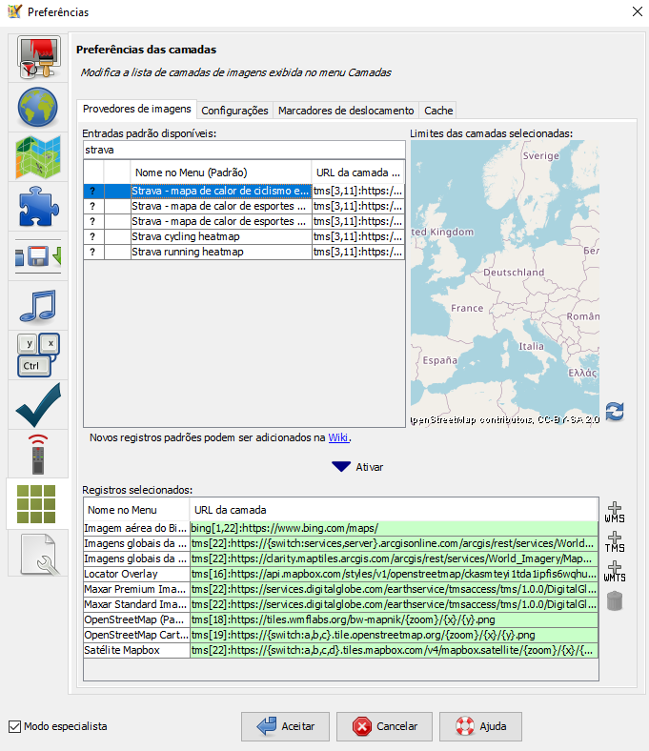Click the strava search filter field
Image resolution: width=649 pixels, height=751 pixels.
pyautogui.click(x=244, y=150)
